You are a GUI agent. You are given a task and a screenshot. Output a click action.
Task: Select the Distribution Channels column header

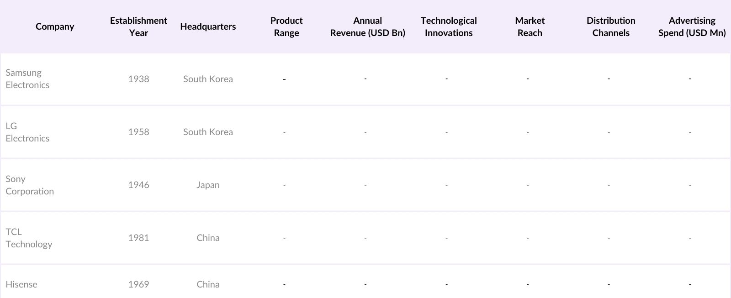(611, 26)
